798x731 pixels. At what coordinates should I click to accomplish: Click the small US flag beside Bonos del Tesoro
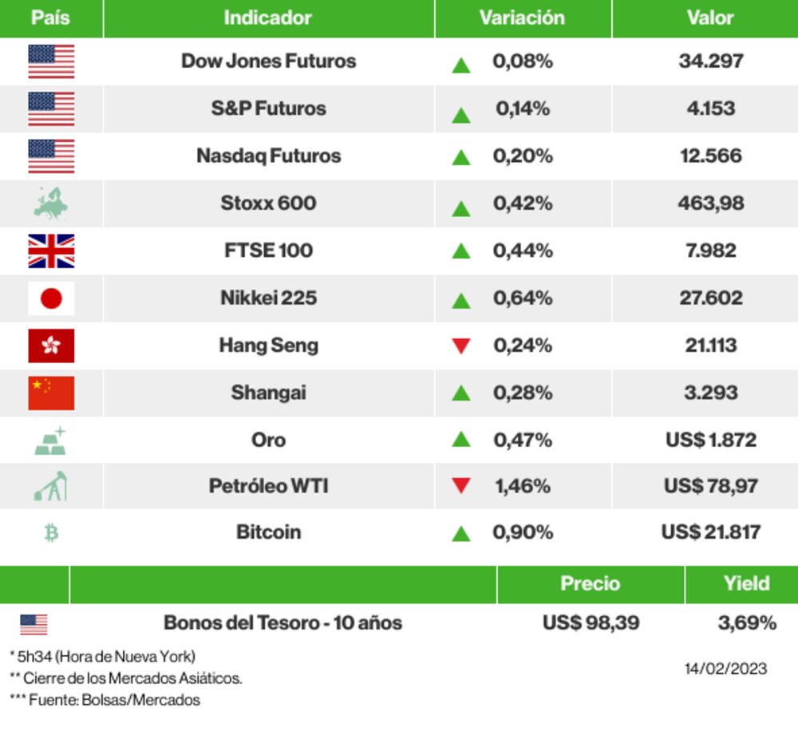click(x=34, y=624)
